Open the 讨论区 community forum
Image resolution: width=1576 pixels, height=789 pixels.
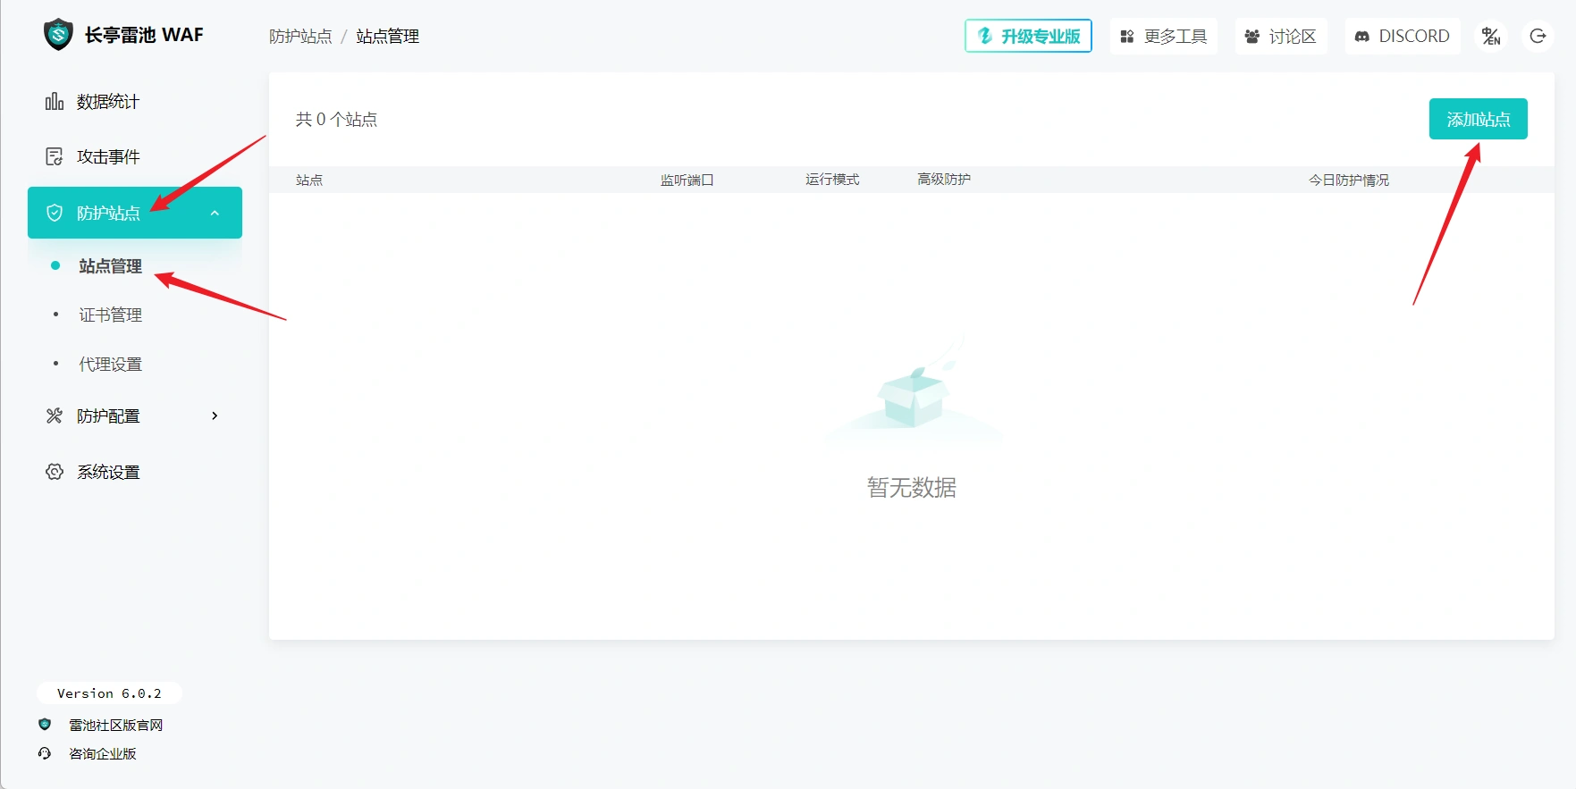click(1281, 36)
